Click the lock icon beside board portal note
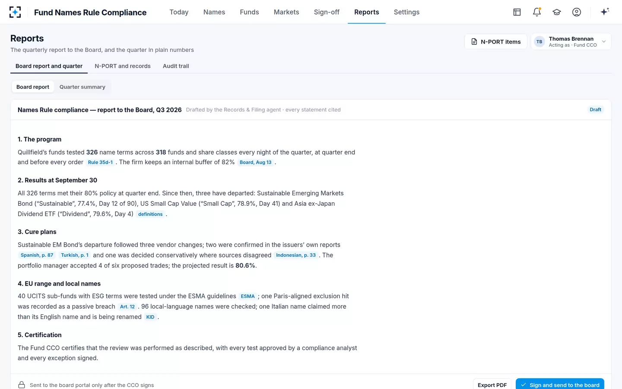Viewport: 622px width, 389px height. click(x=22, y=385)
